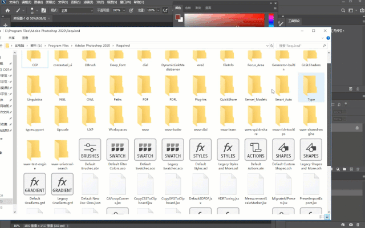365x228 pixels.
Task: Click the Photoshop Home icon
Action: coord(7,10)
